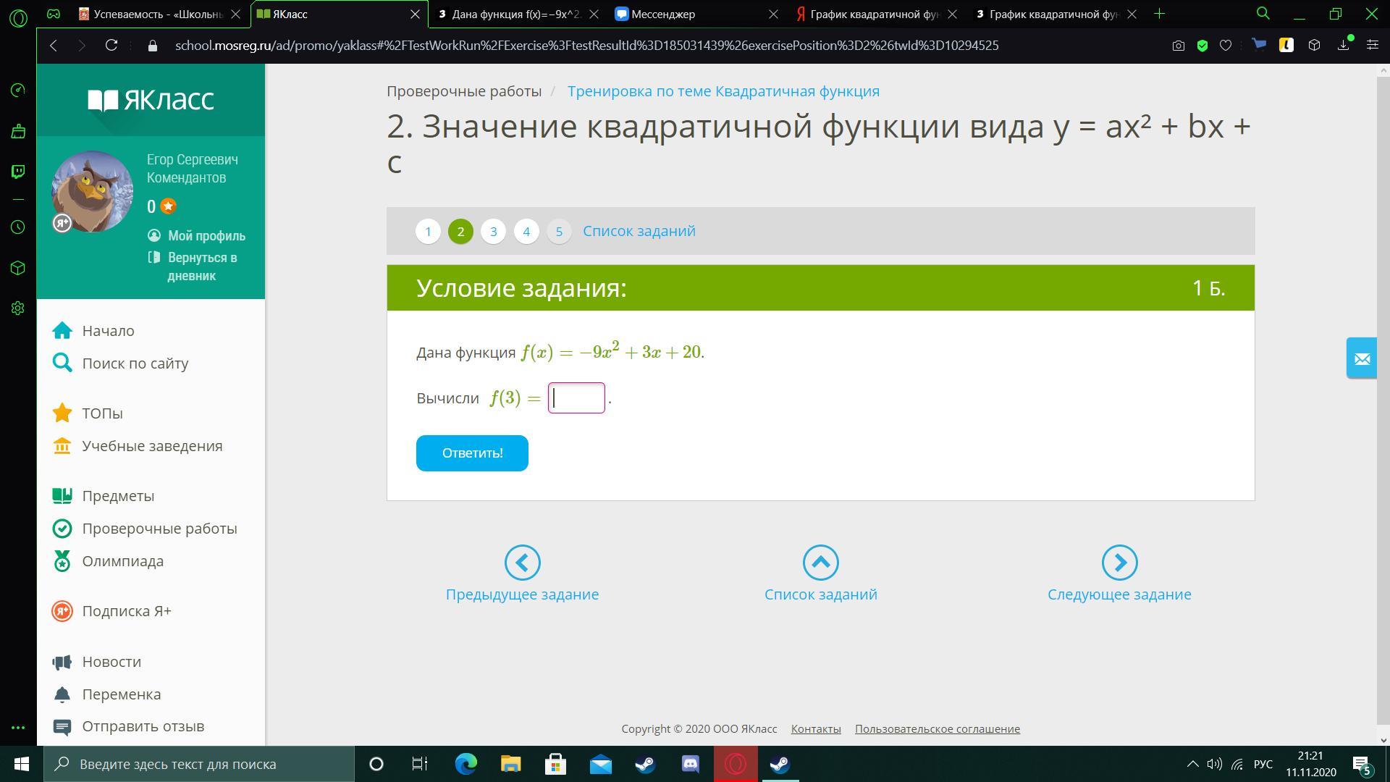1390x782 pixels.
Task: Open the browser downloads icon
Action: pyautogui.click(x=1344, y=46)
